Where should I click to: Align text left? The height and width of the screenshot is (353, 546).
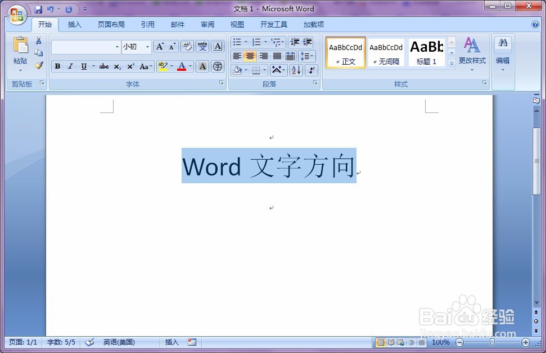click(237, 56)
